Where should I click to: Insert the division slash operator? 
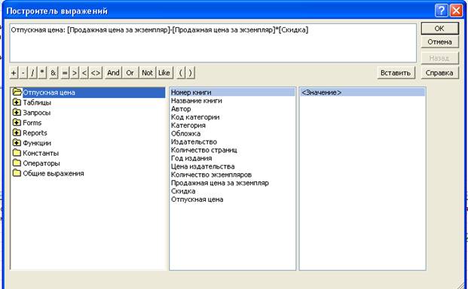click(x=32, y=73)
